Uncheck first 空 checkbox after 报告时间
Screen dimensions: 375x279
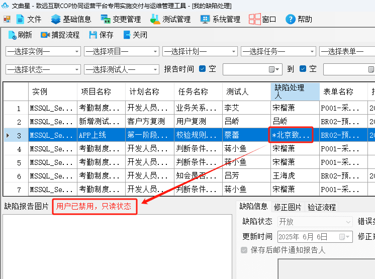(202, 69)
